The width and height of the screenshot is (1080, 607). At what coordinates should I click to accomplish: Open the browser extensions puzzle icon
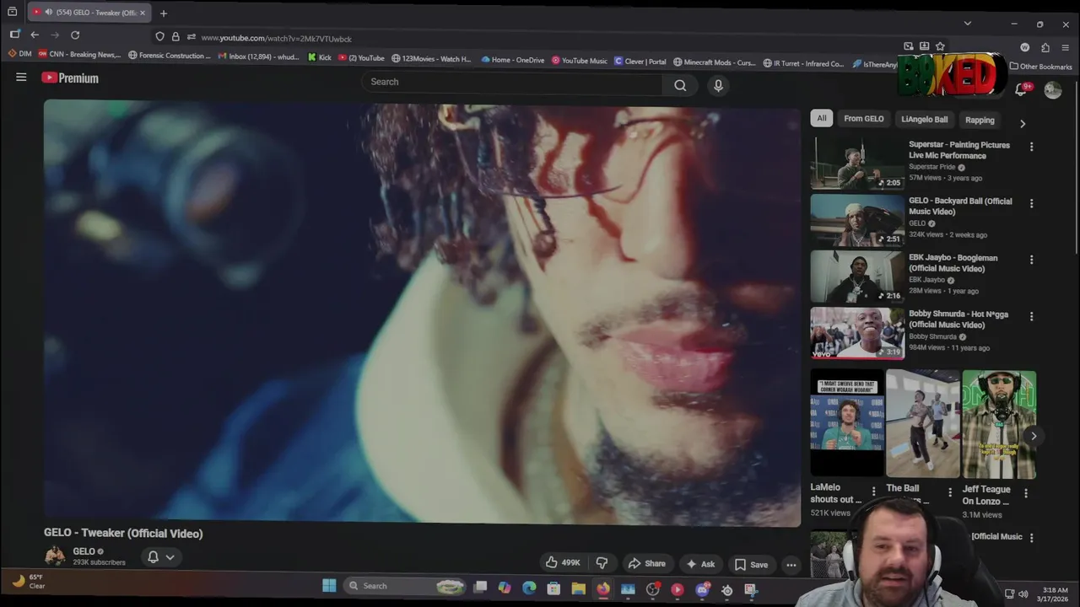click(1045, 48)
